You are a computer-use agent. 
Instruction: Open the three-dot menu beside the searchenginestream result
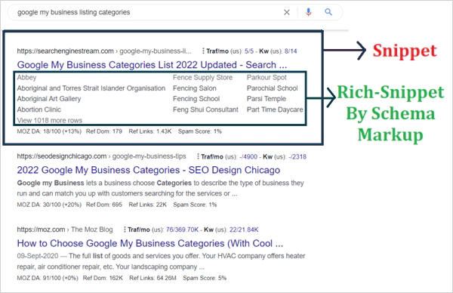point(203,51)
